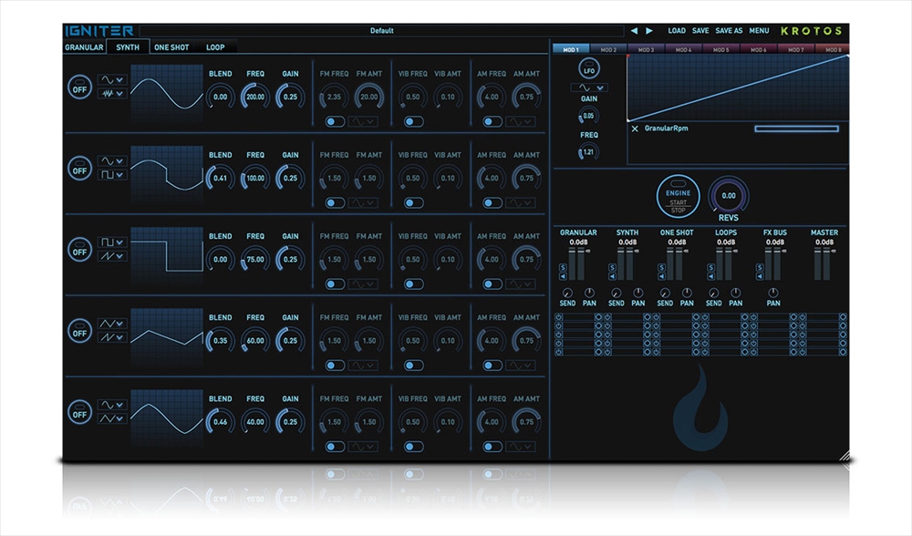
Task: Toggle the OFF button on the 100.00 oscillator
Action: tap(79, 170)
